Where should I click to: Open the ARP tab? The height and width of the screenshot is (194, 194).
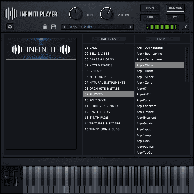point(150,17)
